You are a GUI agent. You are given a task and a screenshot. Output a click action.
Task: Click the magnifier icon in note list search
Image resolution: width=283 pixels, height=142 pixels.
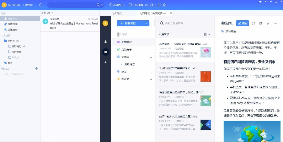pyautogui.click(x=162, y=23)
